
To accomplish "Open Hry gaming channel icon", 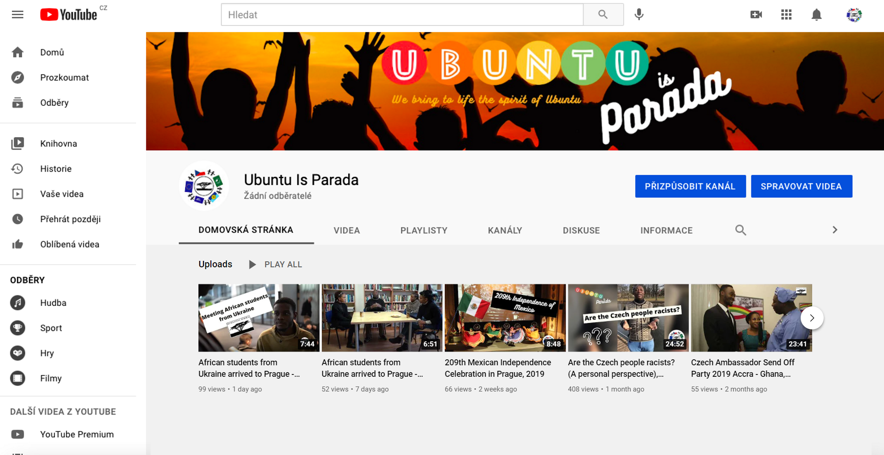I will (x=17, y=353).
